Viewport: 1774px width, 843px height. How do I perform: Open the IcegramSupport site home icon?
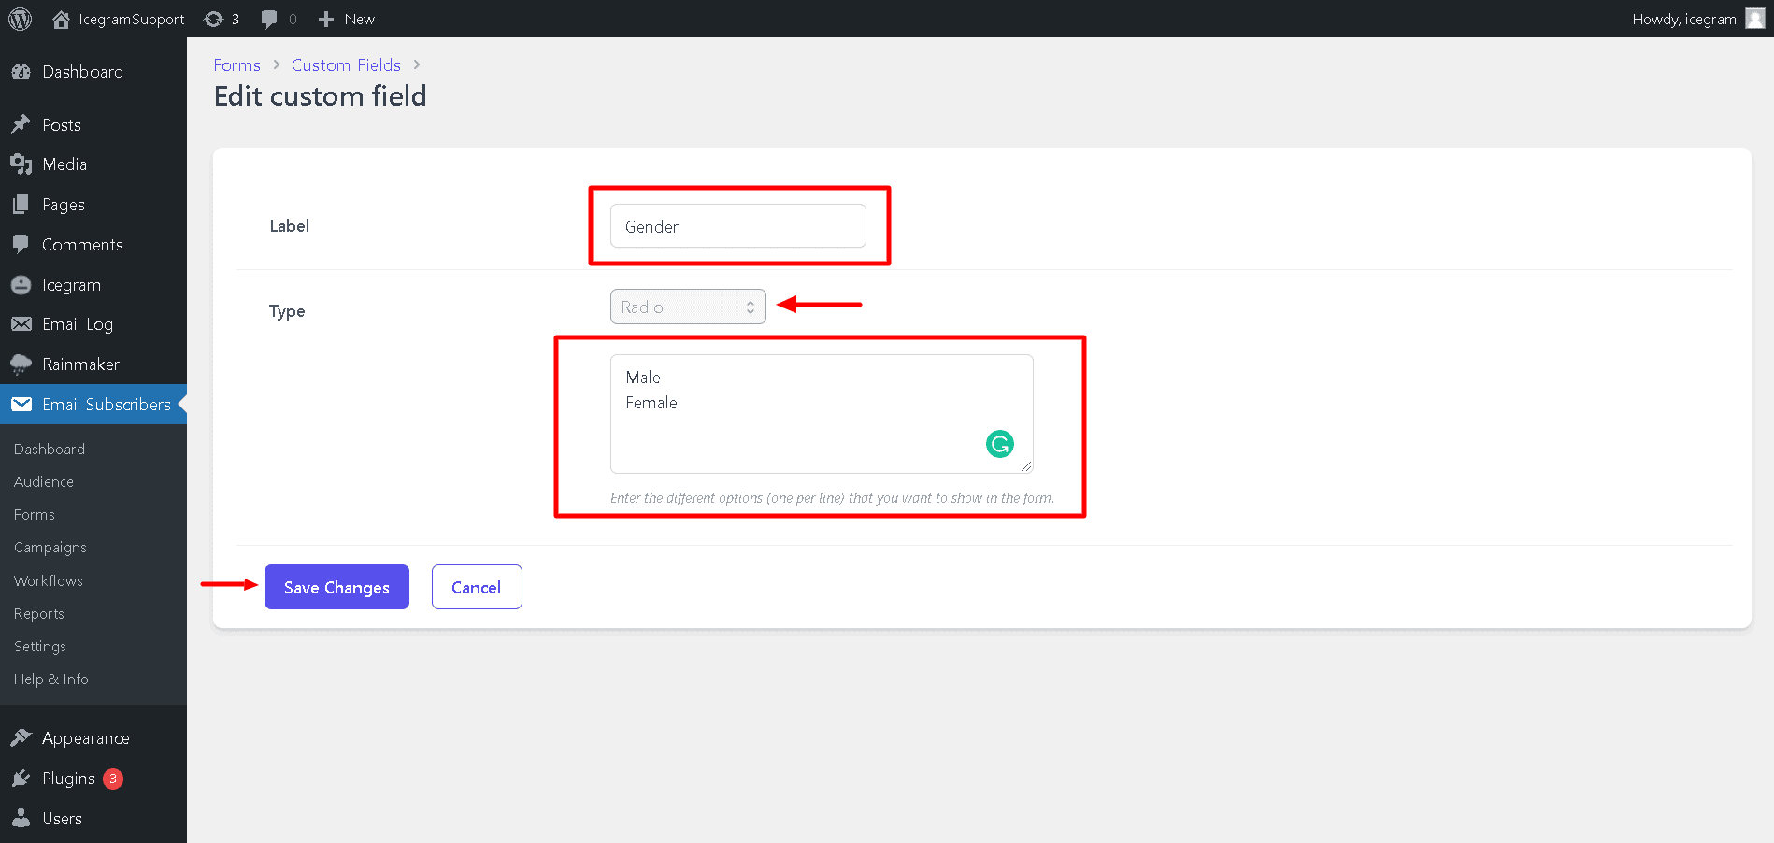61,19
